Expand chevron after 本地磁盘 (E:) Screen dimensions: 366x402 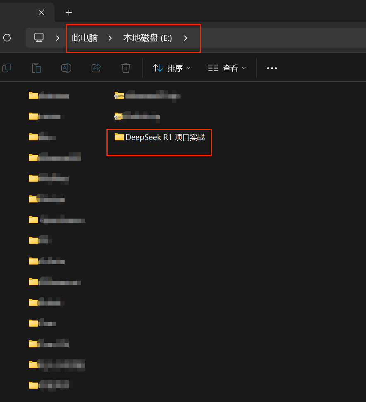(185, 38)
